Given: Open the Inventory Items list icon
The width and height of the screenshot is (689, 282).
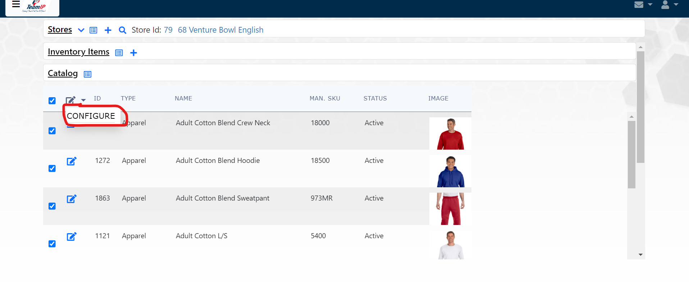Looking at the screenshot, I should tap(119, 53).
